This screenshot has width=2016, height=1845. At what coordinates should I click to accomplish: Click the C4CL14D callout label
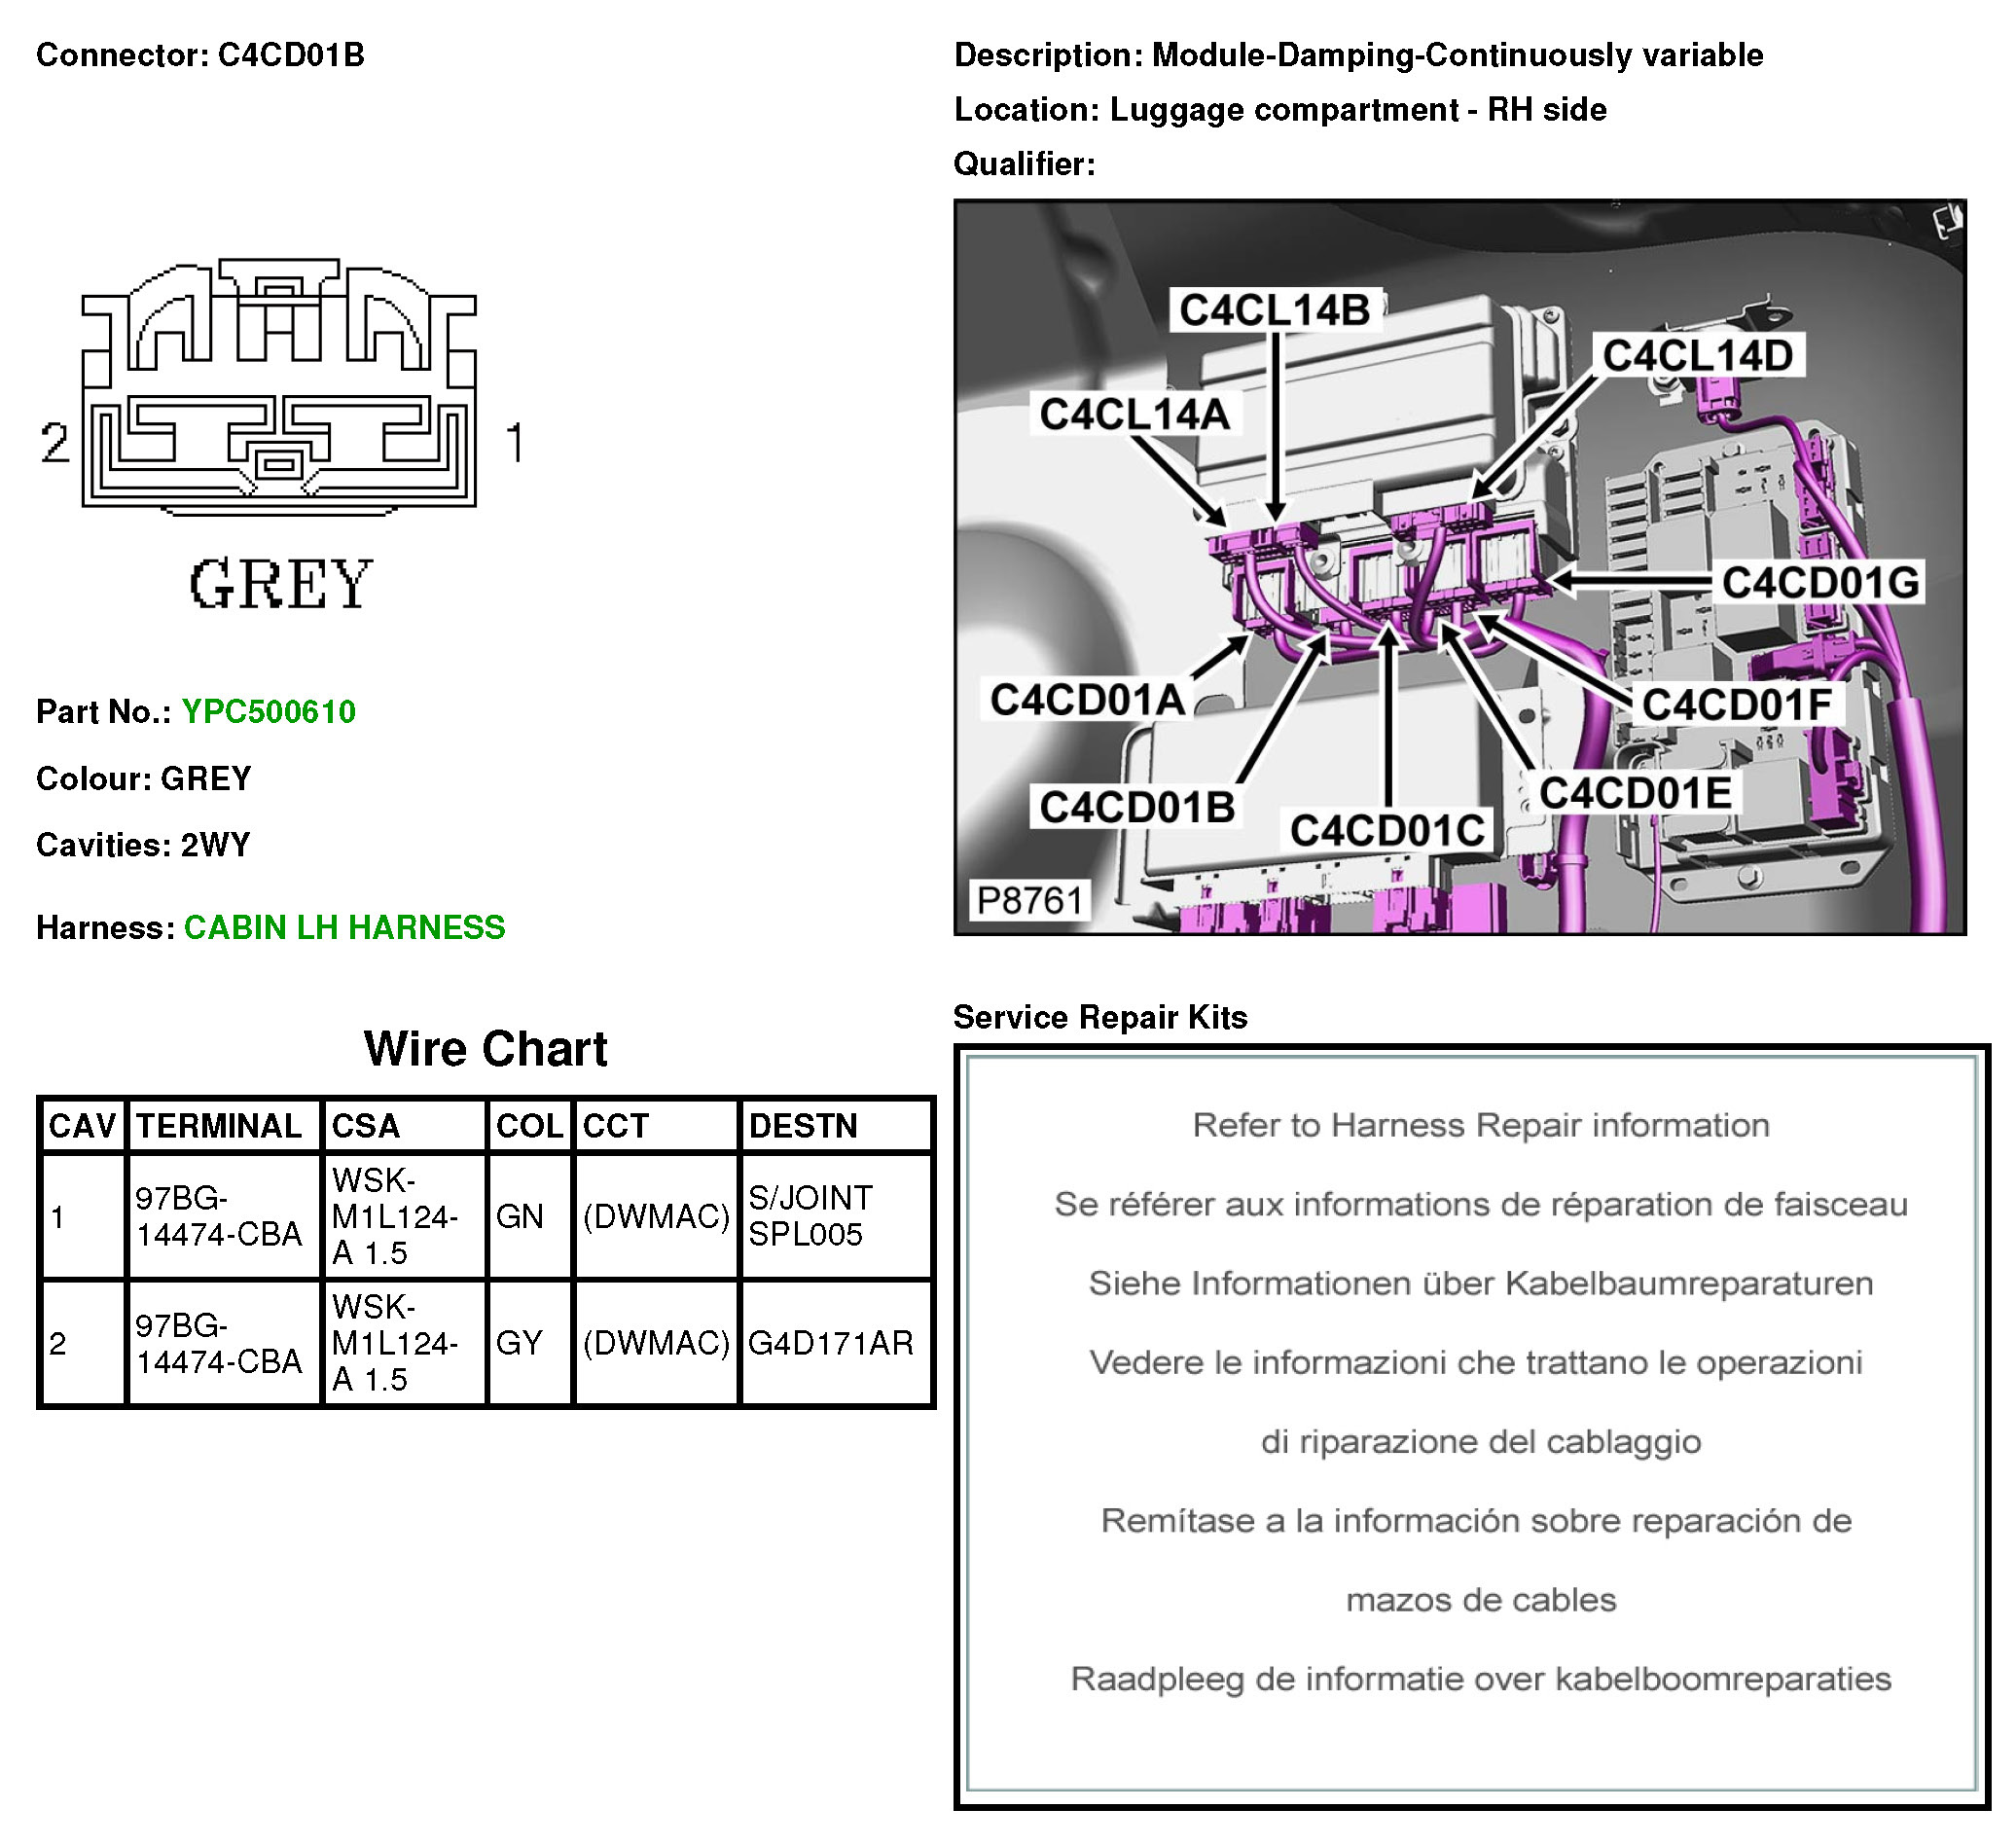[x=1697, y=356]
